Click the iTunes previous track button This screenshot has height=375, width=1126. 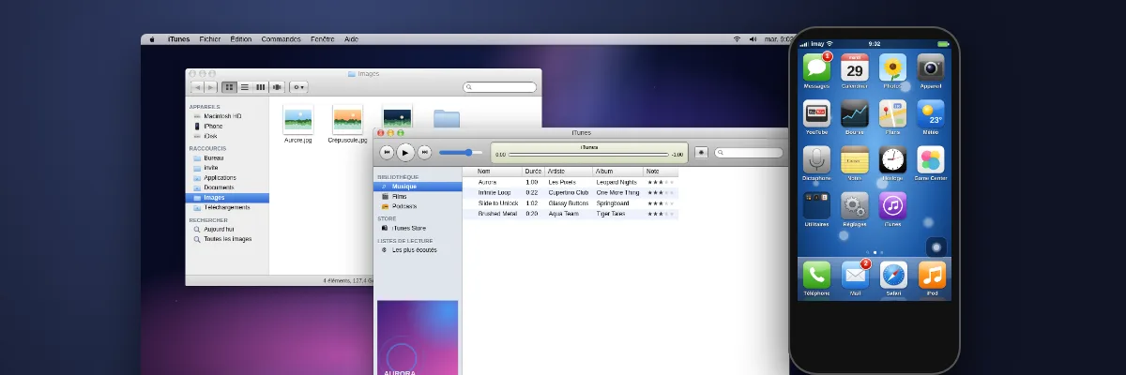tap(387, 152)
